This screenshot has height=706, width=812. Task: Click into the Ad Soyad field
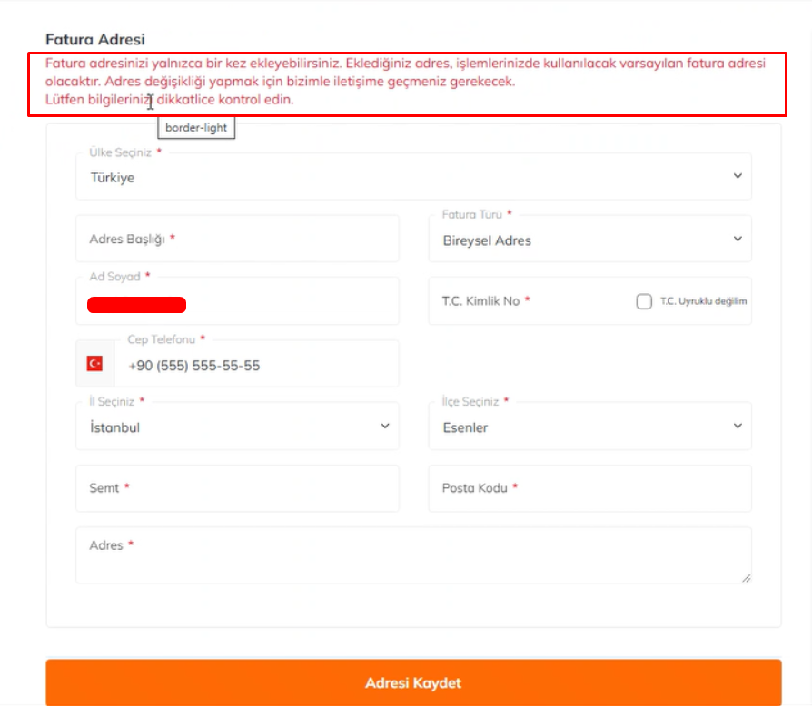point(237,301)
